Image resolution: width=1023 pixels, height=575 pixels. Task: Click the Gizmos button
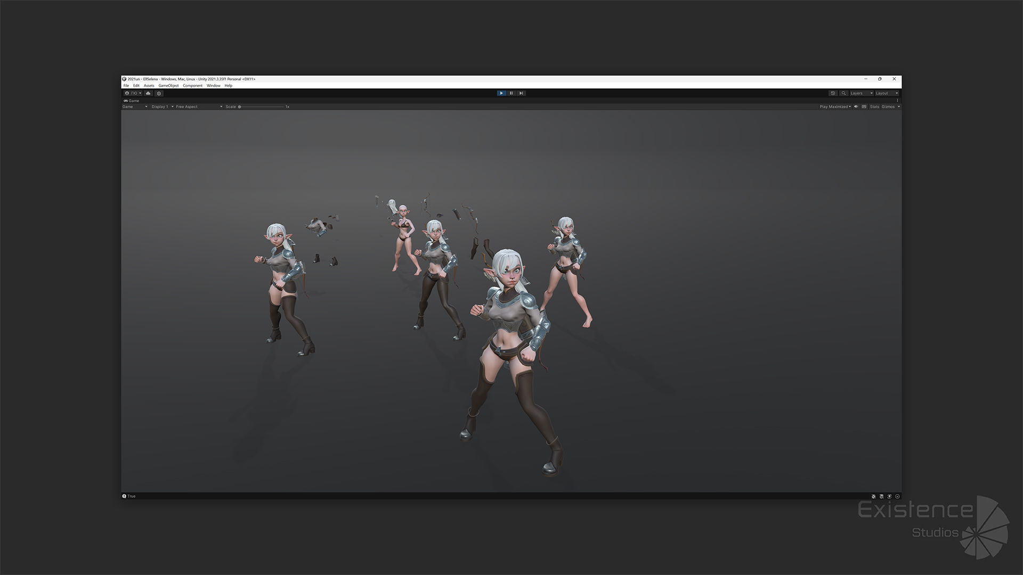pyautogui.click(x=888, y=106)
